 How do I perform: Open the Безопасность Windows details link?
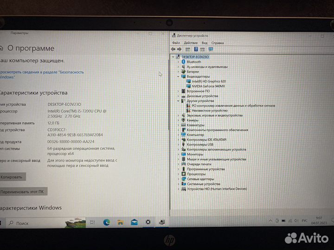42,75
